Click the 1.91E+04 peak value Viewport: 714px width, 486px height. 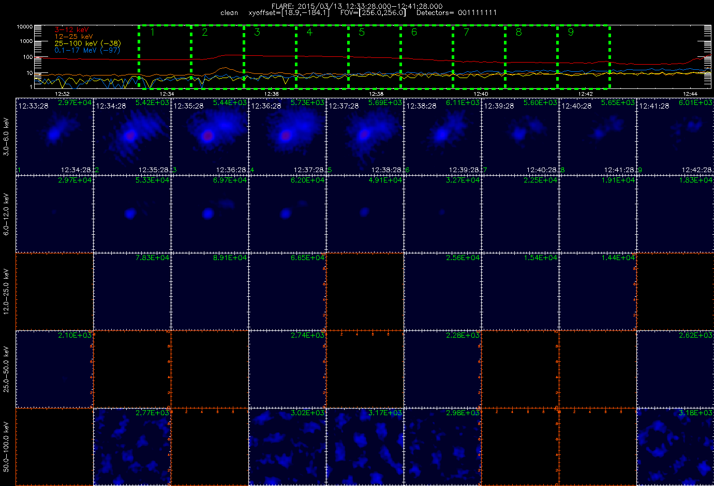point(618,180)
